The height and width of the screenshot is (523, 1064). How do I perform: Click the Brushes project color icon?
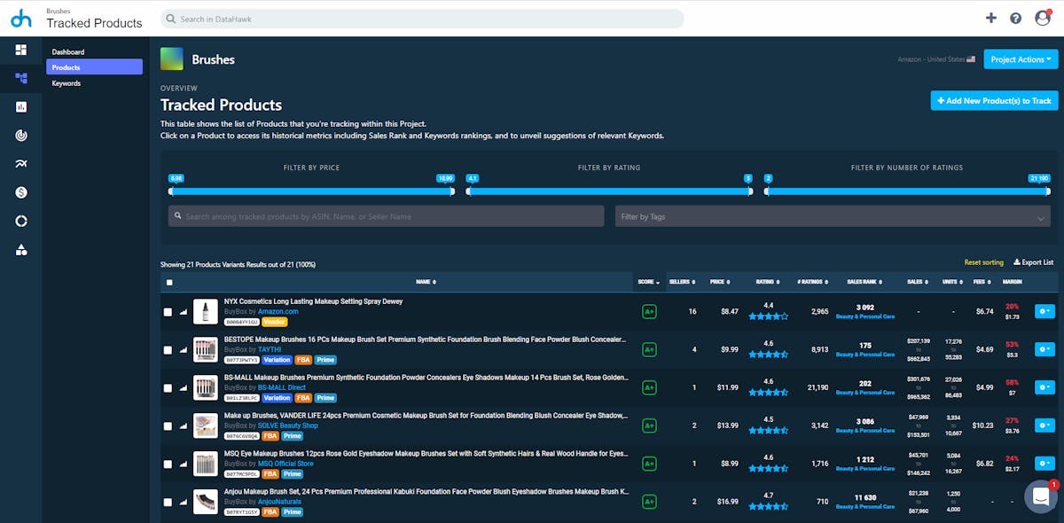click(x=171, y=59)
